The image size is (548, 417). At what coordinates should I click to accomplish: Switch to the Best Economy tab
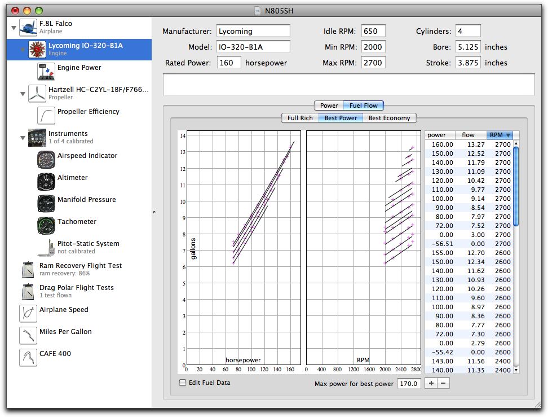point(390,118)
